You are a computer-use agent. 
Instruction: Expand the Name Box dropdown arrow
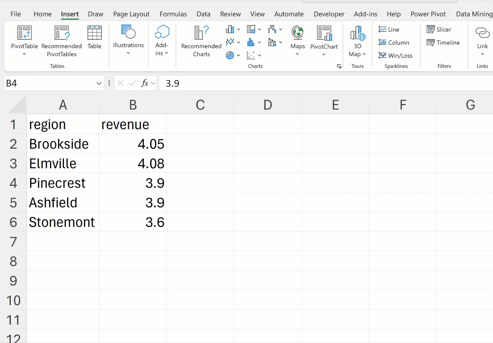pyautogui.click(x=99, y=84)
